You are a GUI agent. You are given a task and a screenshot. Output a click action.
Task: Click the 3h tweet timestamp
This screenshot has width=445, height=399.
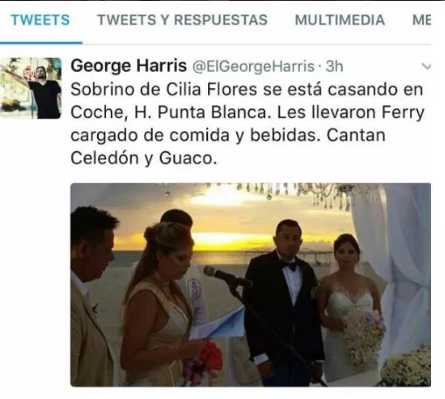point(334,66)
